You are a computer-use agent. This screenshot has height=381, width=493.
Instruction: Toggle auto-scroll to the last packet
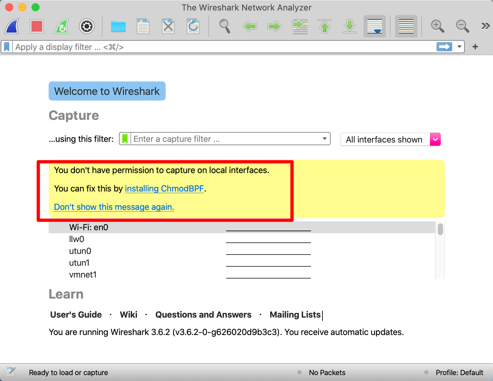tap(375, 26)
